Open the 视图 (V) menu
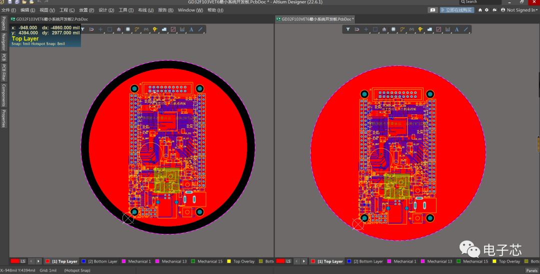The height and width of the screenshot is (274, 540). pos(47,10)
